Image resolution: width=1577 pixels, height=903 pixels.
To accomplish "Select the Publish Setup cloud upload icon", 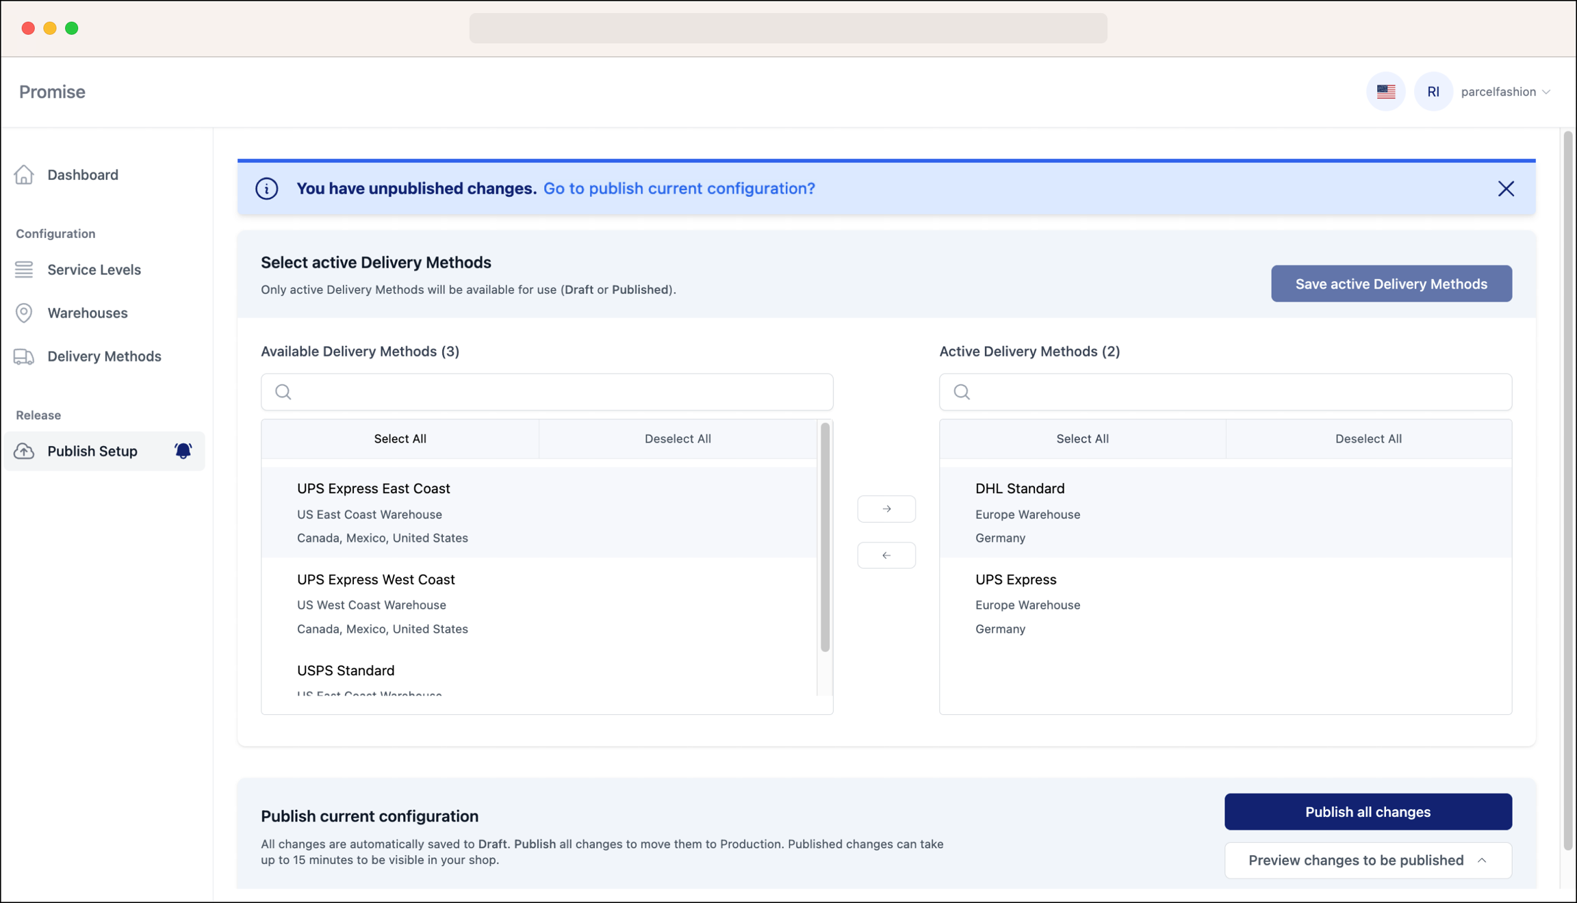I will (24, 451).
